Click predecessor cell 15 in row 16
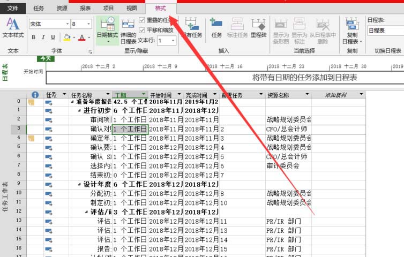404x257 pixels. tap(242, 250)
